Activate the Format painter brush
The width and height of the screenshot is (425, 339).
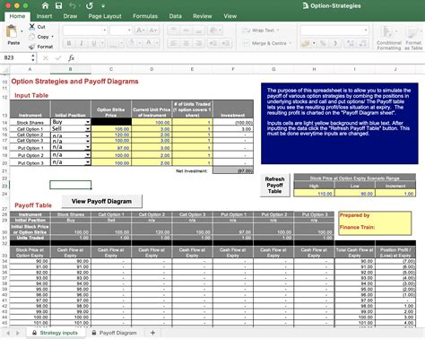[32, 47]
